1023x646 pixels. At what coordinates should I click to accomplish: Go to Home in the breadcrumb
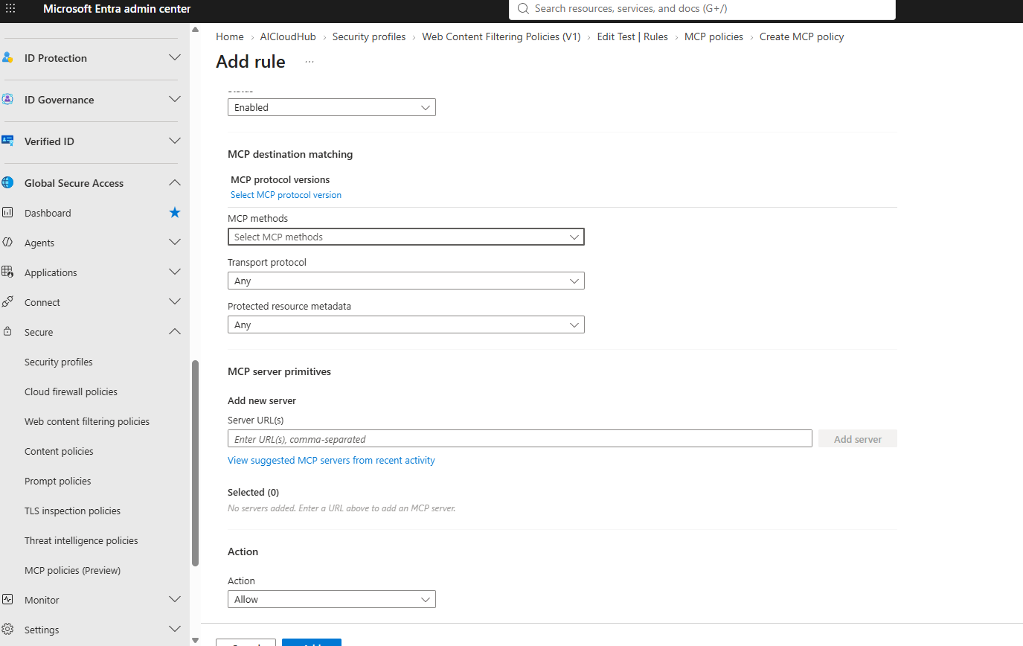[230, 36]
